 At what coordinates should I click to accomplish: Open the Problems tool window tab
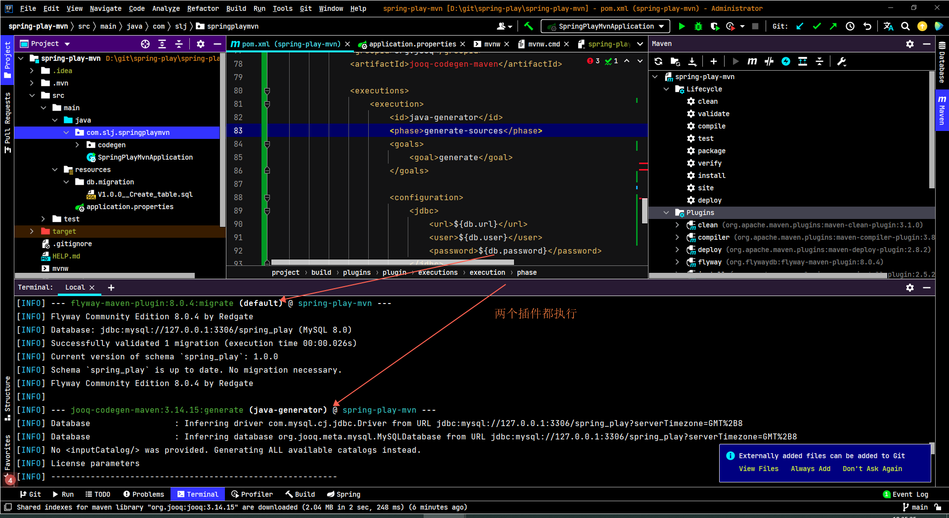pyautogui.click(x=143, y=494)
